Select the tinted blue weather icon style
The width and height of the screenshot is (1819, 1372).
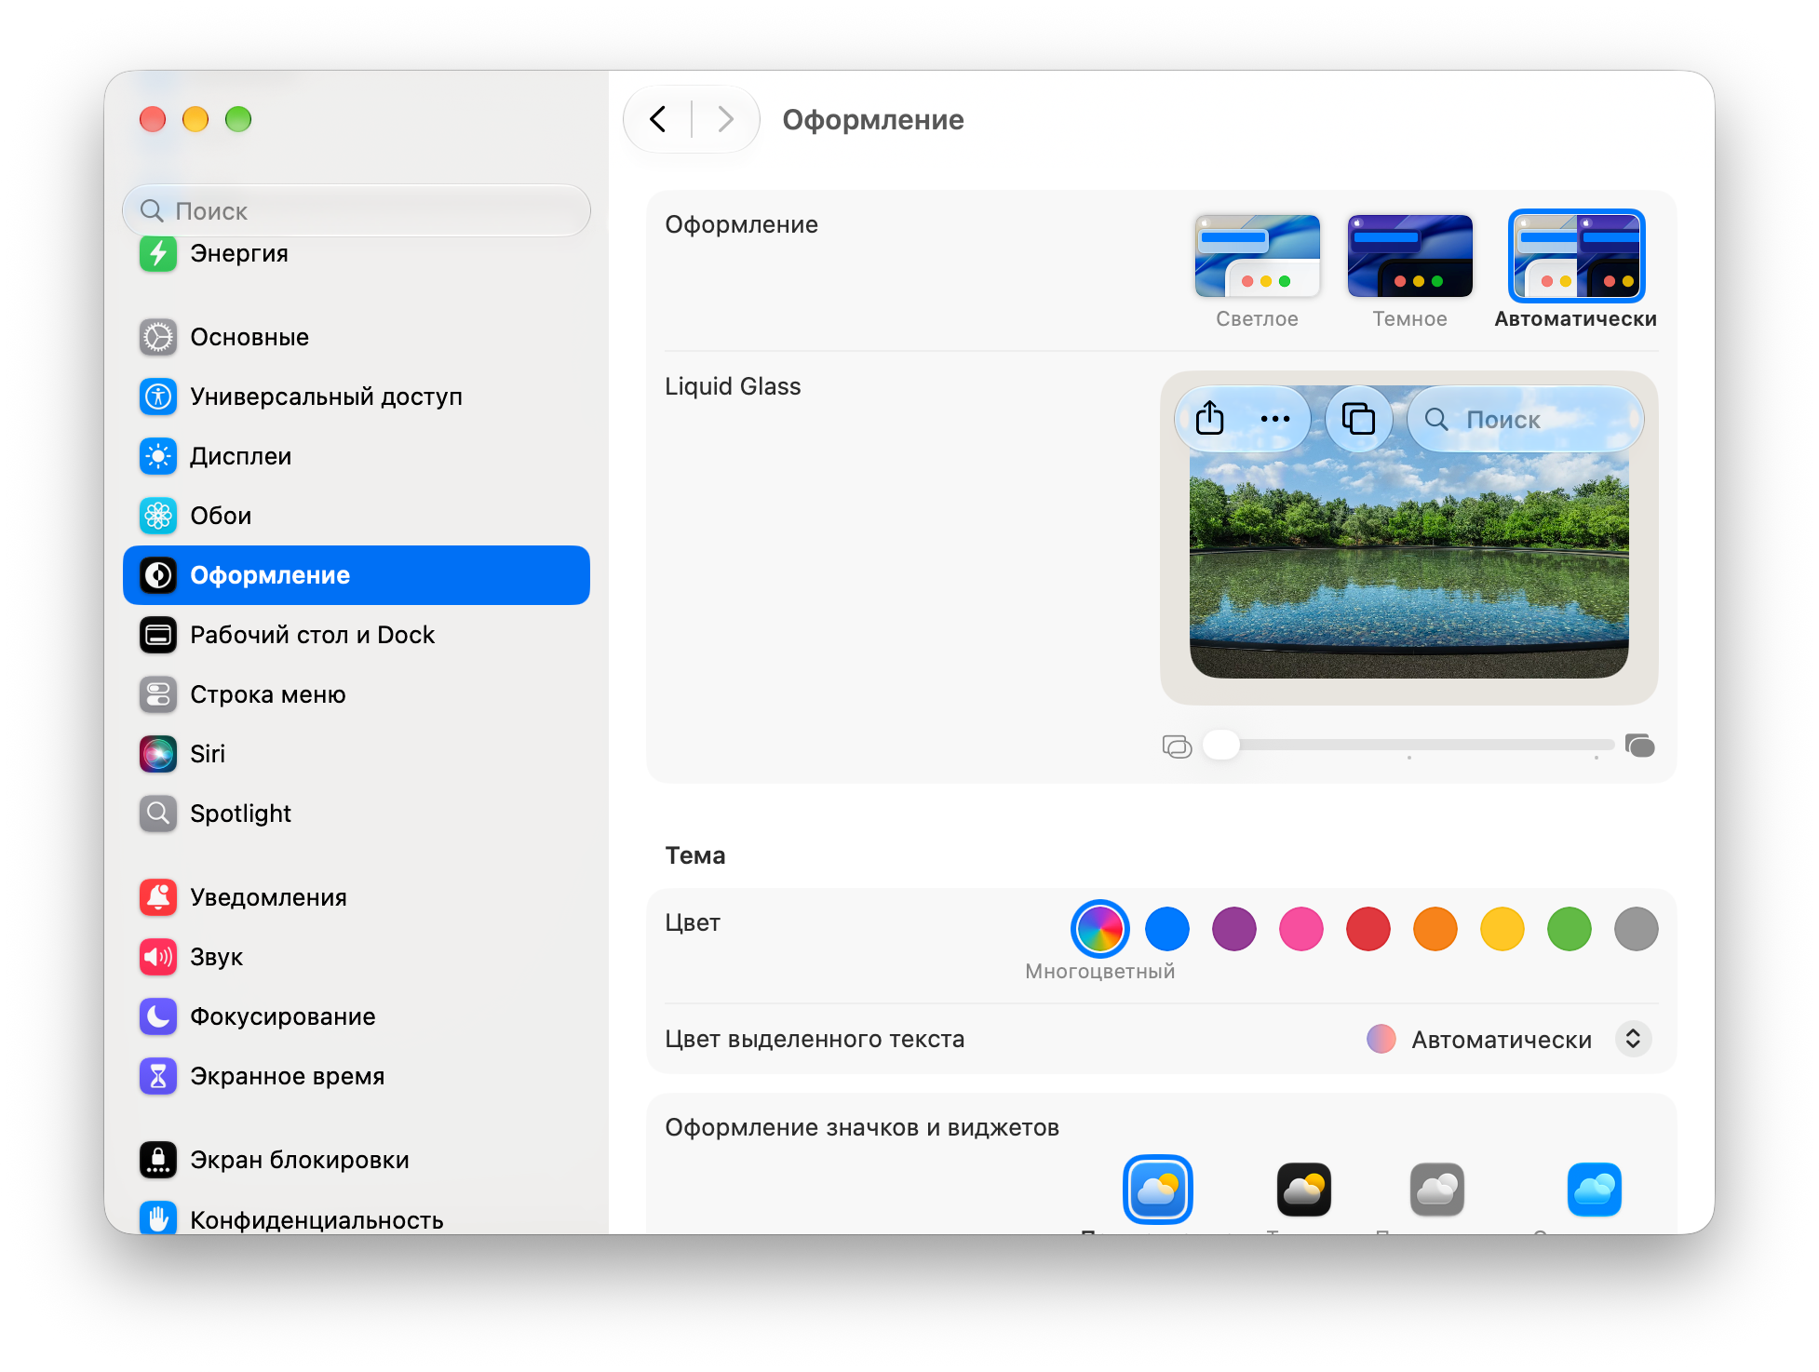click(x=1594, y=1190)
